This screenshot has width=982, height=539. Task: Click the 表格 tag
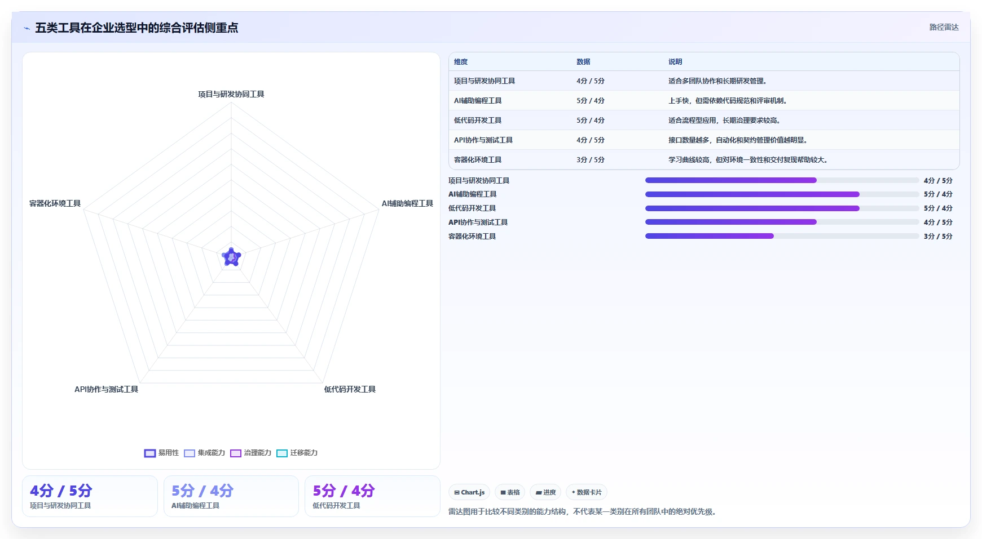[510, 492]
